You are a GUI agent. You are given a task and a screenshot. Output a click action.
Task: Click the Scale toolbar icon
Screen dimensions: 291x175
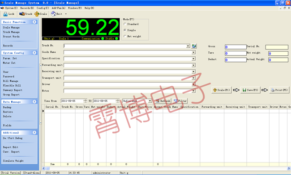pos(37,14)
